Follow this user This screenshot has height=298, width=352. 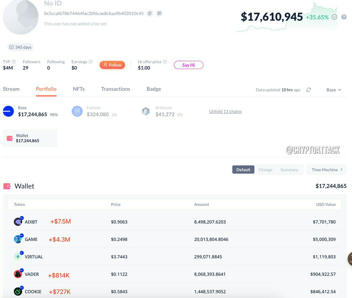112,65
